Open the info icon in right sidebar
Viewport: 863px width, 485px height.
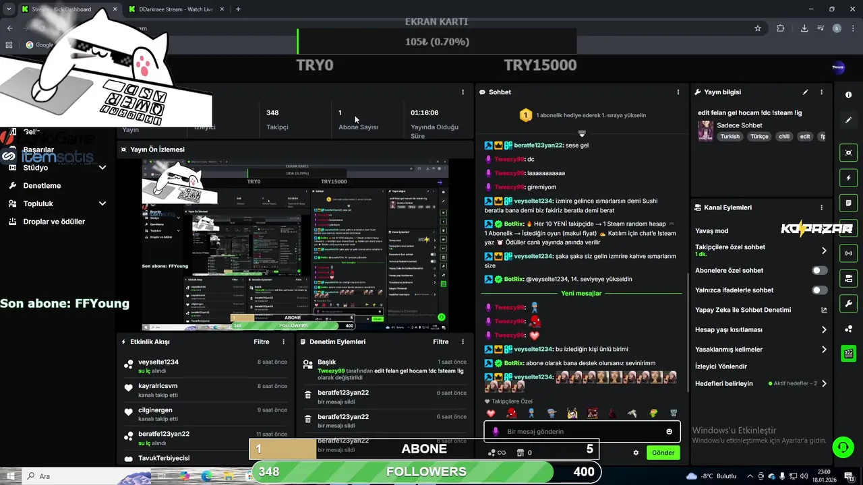pos(848,95)
